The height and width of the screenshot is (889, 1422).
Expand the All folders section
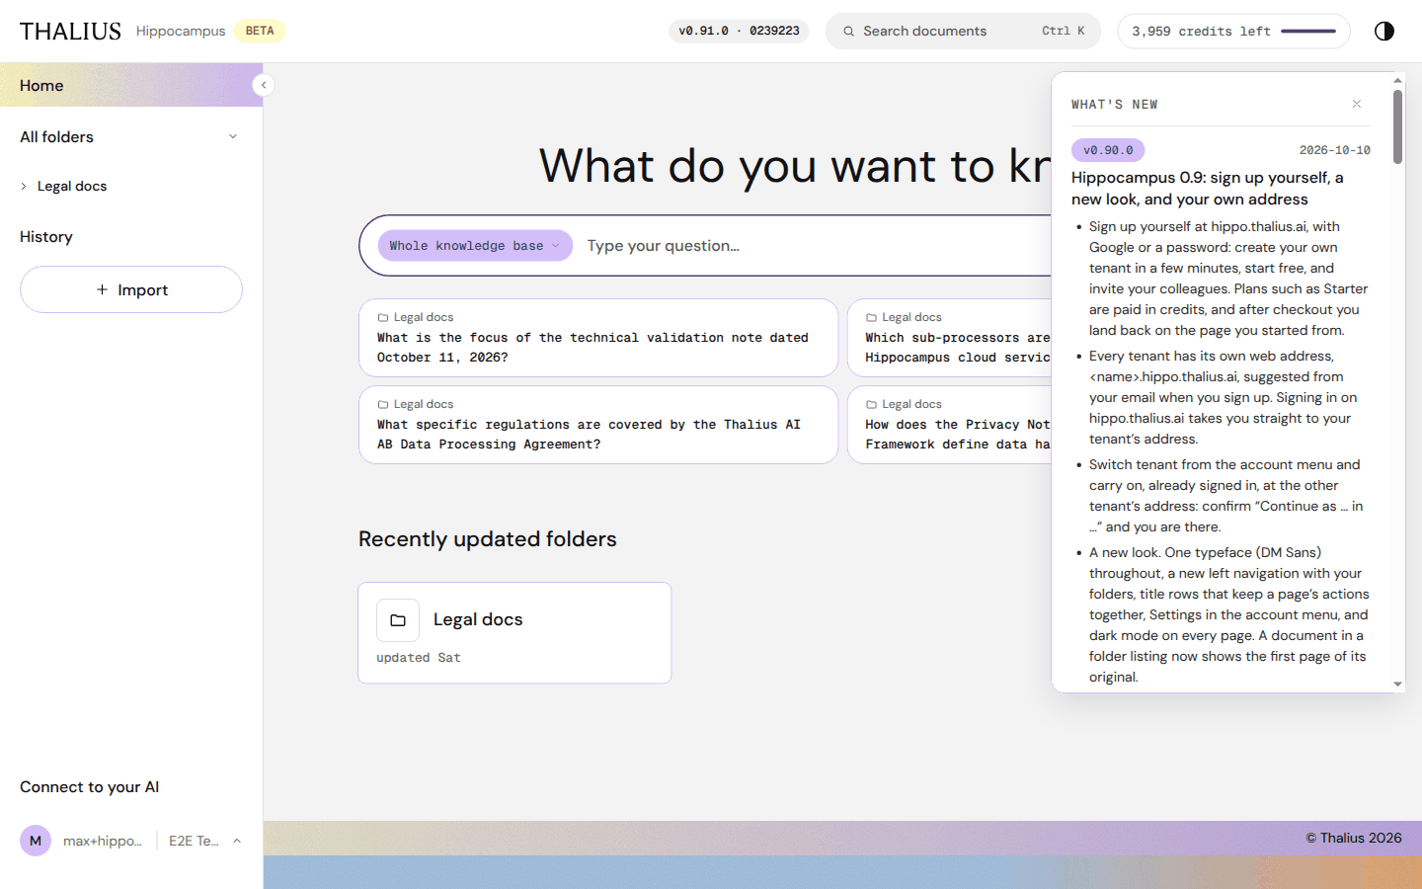[233, 136]
